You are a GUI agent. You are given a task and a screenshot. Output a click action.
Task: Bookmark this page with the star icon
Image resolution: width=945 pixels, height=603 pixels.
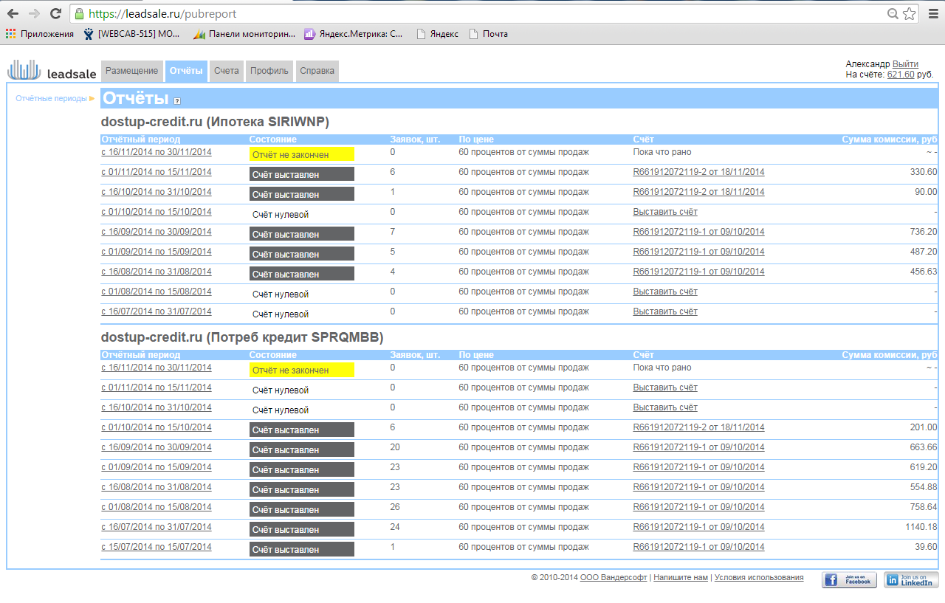click(x=909, y=14)
